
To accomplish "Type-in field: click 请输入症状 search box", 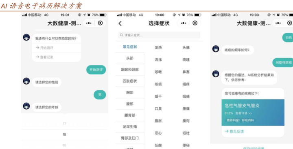I will coord(159,35).
